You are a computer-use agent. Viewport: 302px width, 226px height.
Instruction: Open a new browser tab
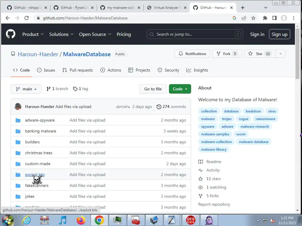point(243,8)
